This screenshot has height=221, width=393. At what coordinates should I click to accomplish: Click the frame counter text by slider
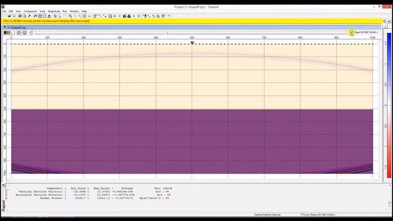(366, 33)
